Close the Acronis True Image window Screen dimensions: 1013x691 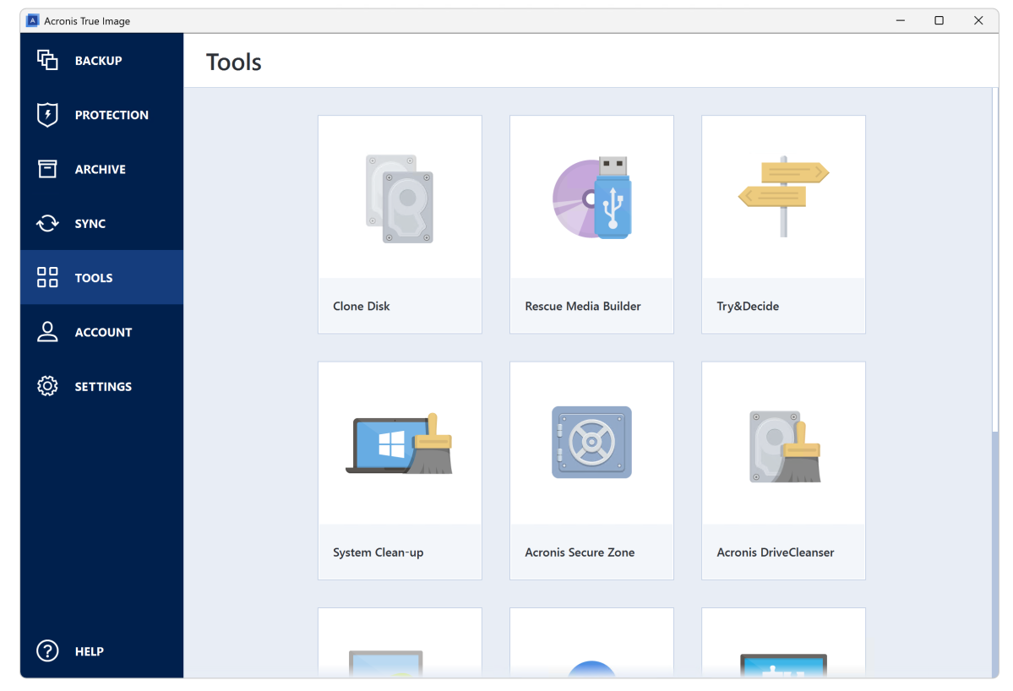coord(978,20)
